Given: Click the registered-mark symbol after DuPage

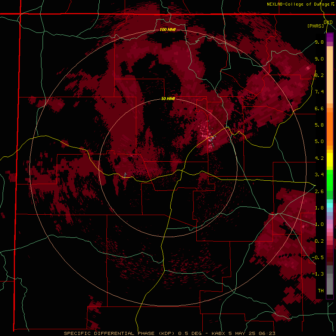Looking at the screenshot, I should [x=333, y=4].
